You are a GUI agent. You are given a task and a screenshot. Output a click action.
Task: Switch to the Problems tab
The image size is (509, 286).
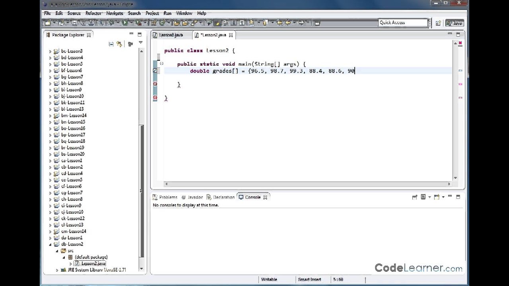tap(165, 197)
